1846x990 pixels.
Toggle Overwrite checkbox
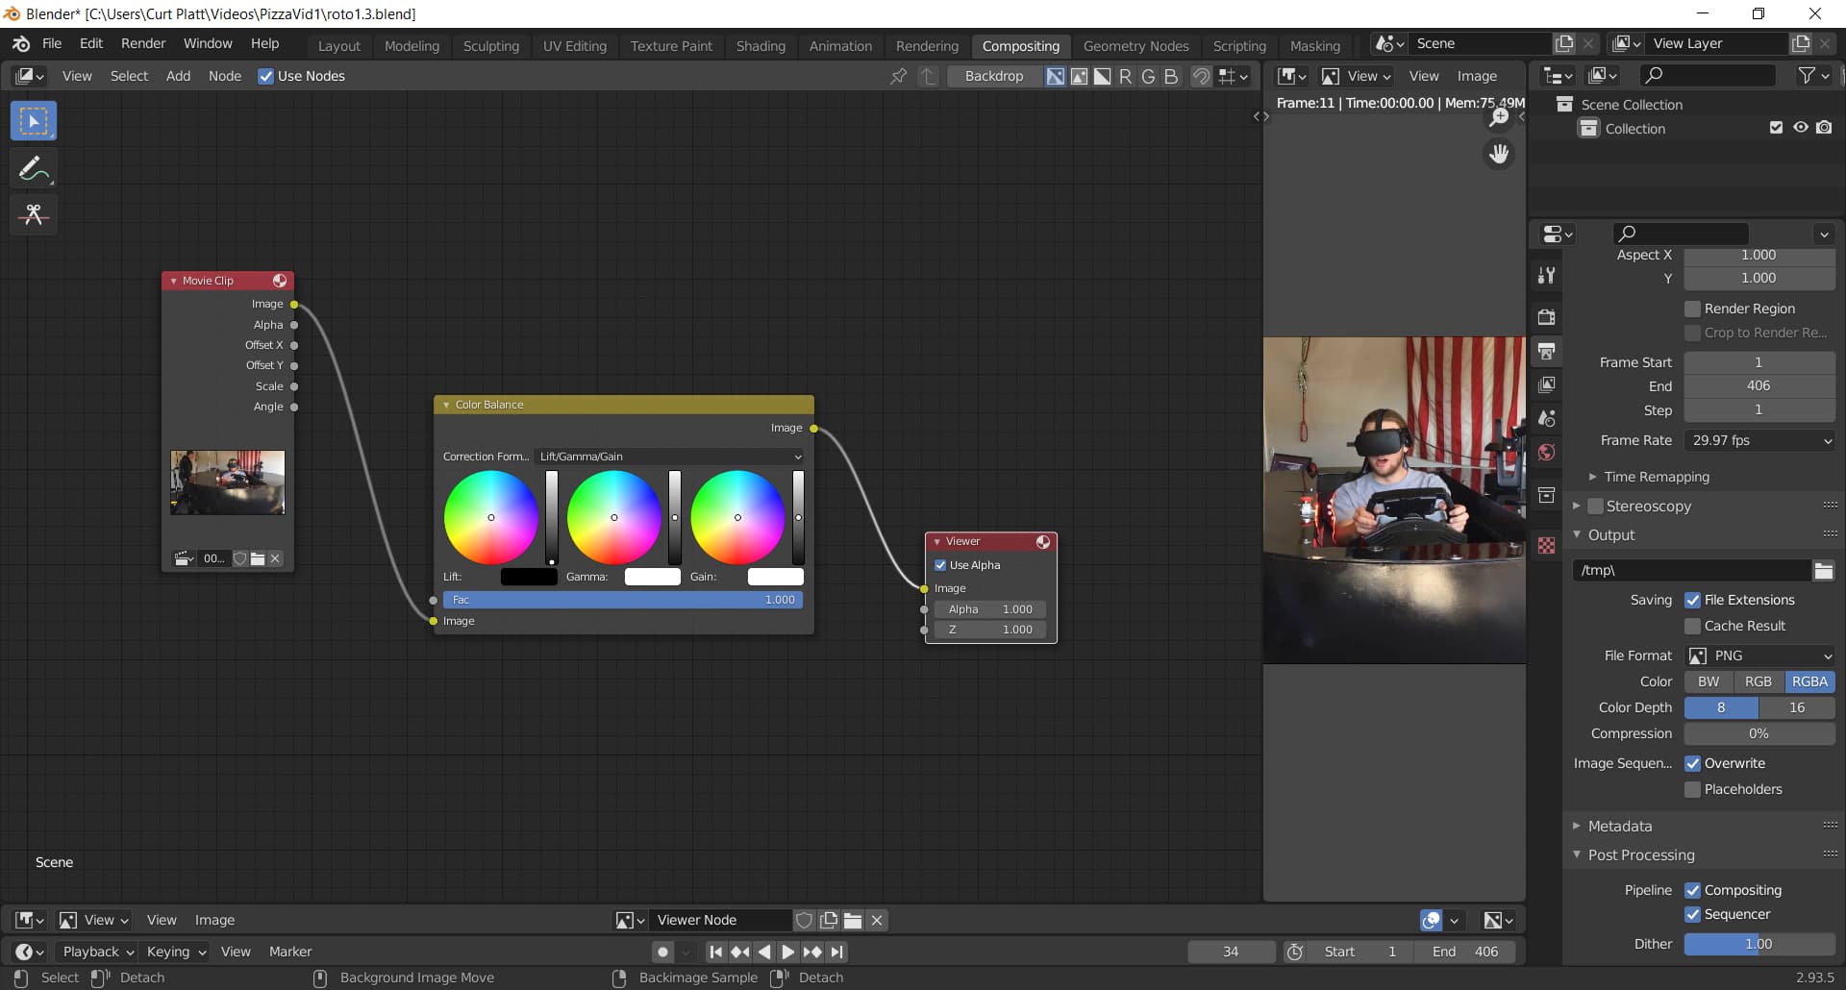[x=1693, y=763]
